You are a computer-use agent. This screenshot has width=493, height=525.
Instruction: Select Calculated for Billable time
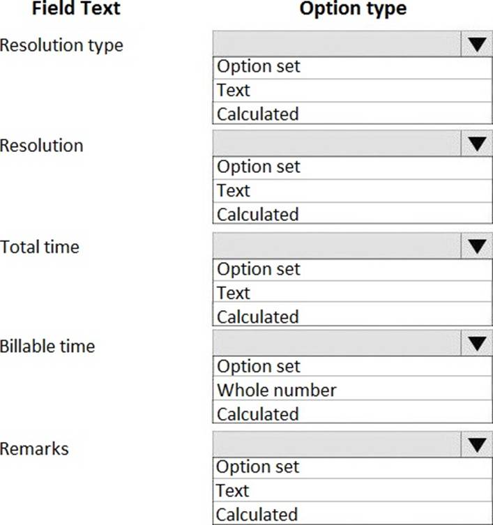pyautogui.click(x=352, y=413)
